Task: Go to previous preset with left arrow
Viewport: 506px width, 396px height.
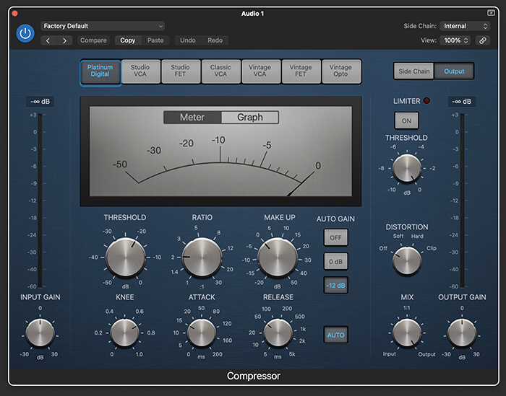Action: [x=49, y=40]
